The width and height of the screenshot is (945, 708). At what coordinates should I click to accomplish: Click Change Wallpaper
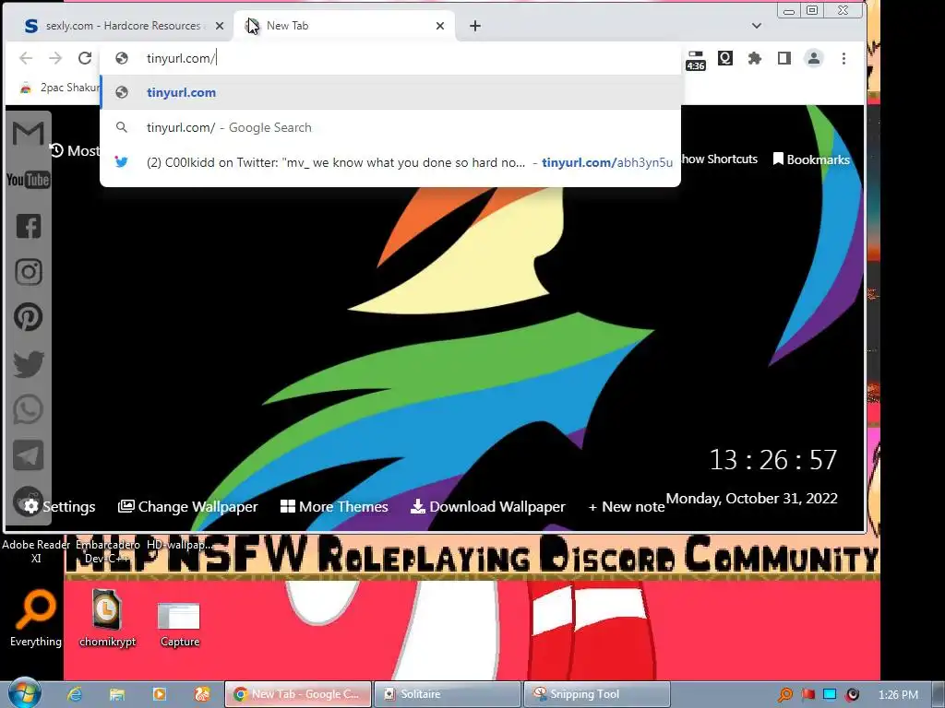click(188, 506)
